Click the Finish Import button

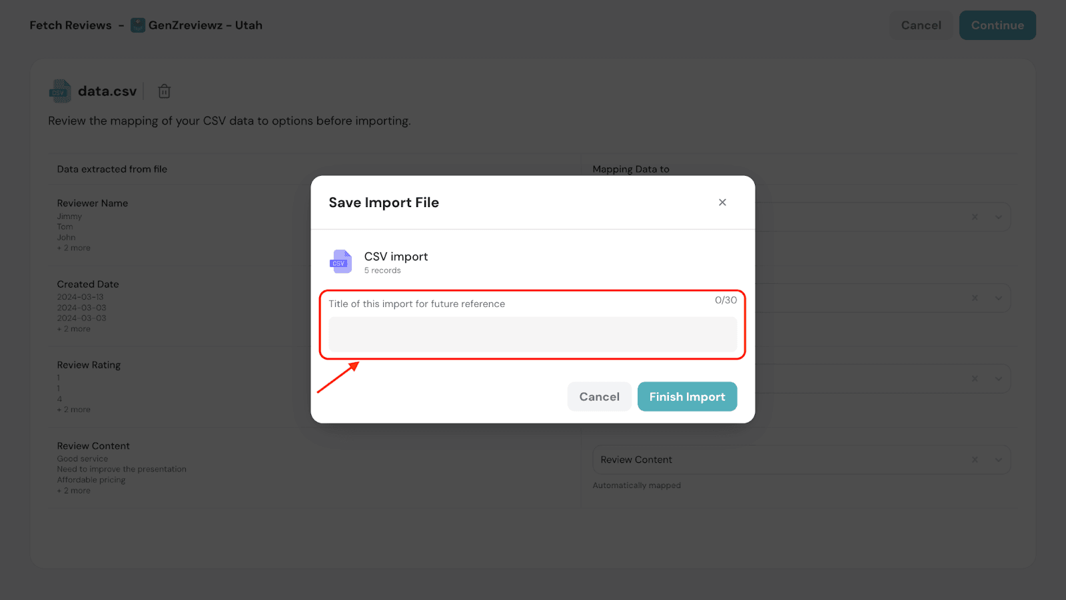pyautogui.click(x=687, y=397)
